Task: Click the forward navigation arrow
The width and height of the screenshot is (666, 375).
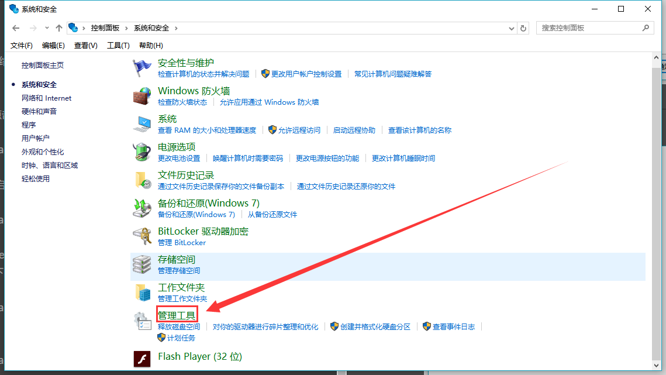Action: (33, 28)
